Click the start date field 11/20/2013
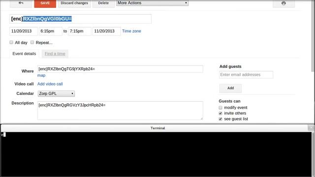The height and width of the screenshot is (177, 315). point(24,31)
